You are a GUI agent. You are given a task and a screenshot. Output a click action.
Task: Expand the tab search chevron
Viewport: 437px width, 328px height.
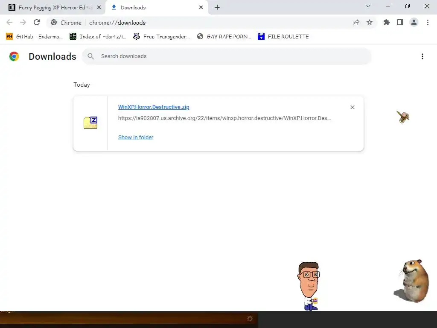(x=368, y=6)
